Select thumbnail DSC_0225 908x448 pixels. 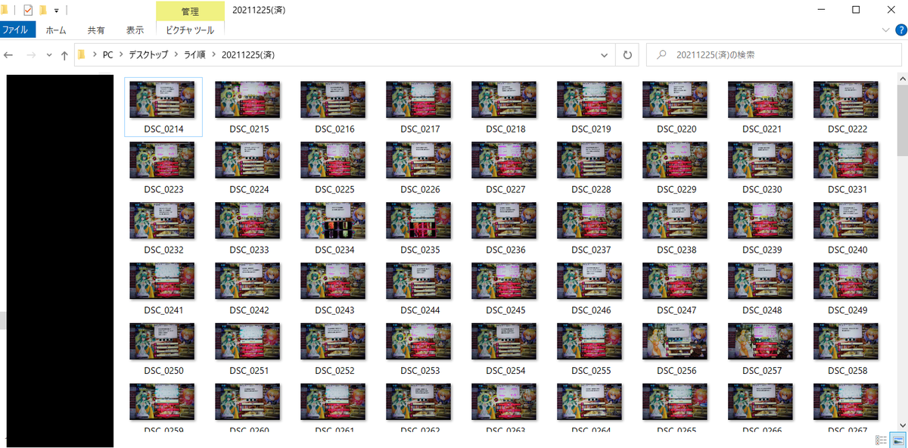click(x=334, y=160)
